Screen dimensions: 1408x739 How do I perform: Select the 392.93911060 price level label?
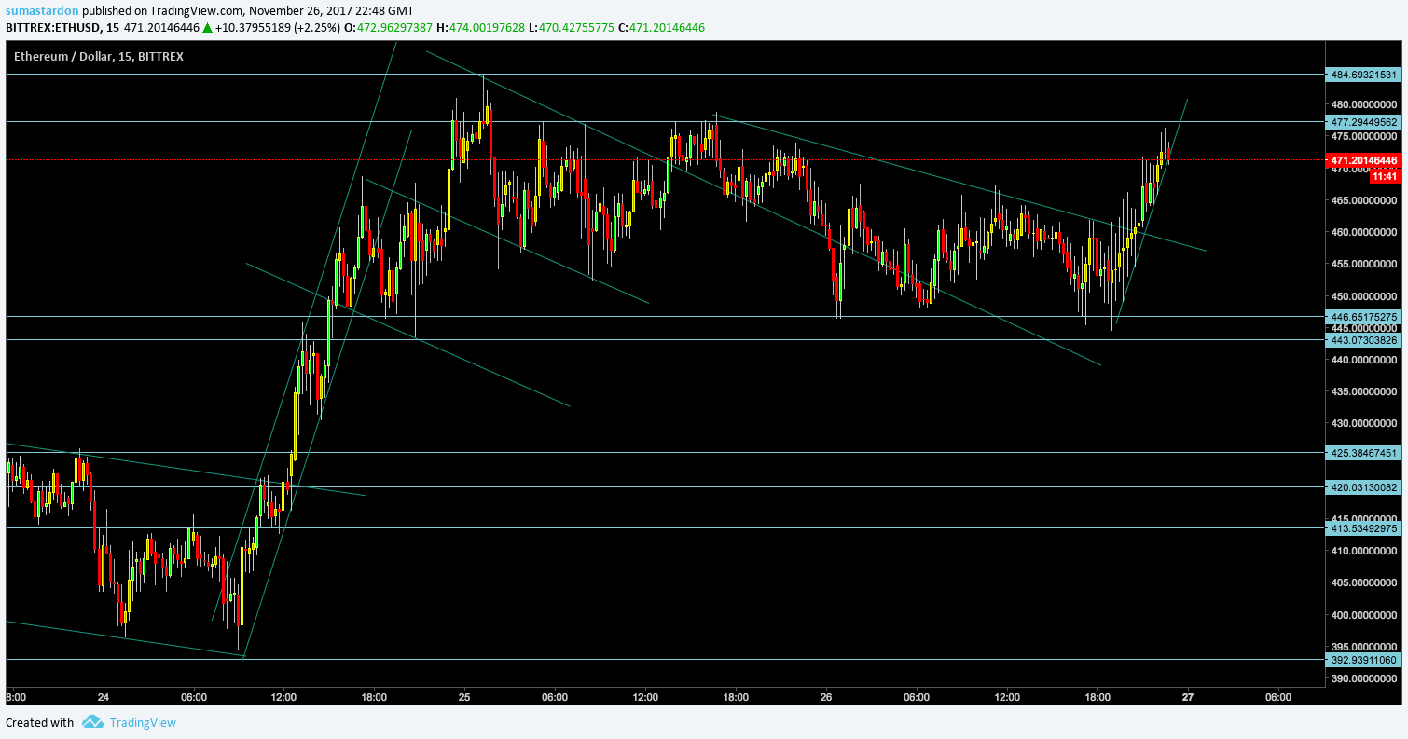tap(1363, 659)
